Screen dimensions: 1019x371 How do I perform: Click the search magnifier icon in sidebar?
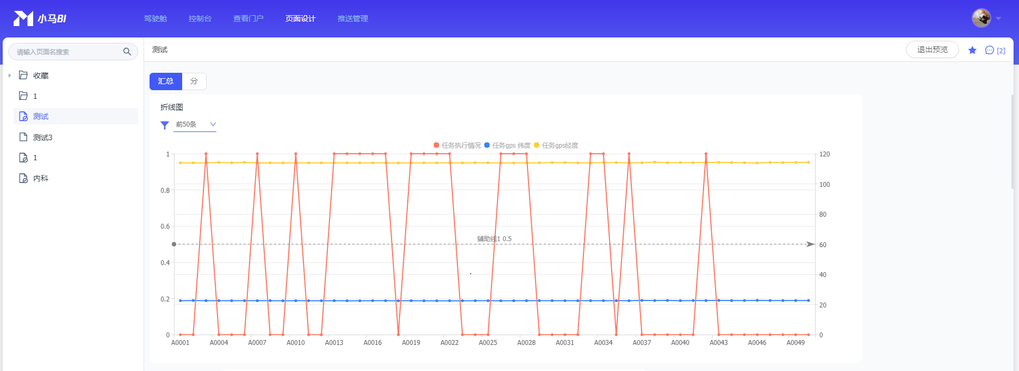[x=127, y=52]
